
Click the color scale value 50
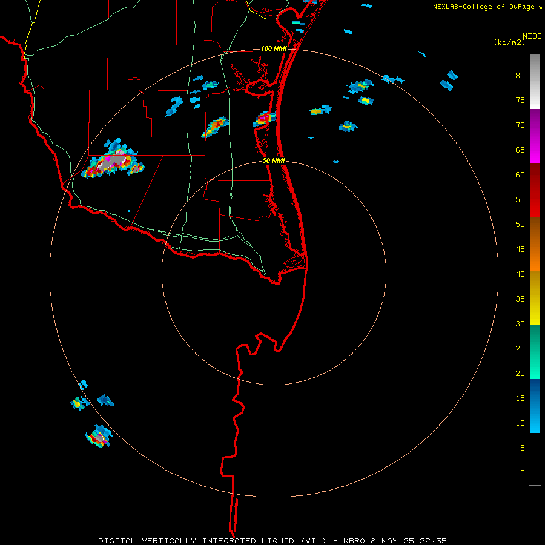520,225
